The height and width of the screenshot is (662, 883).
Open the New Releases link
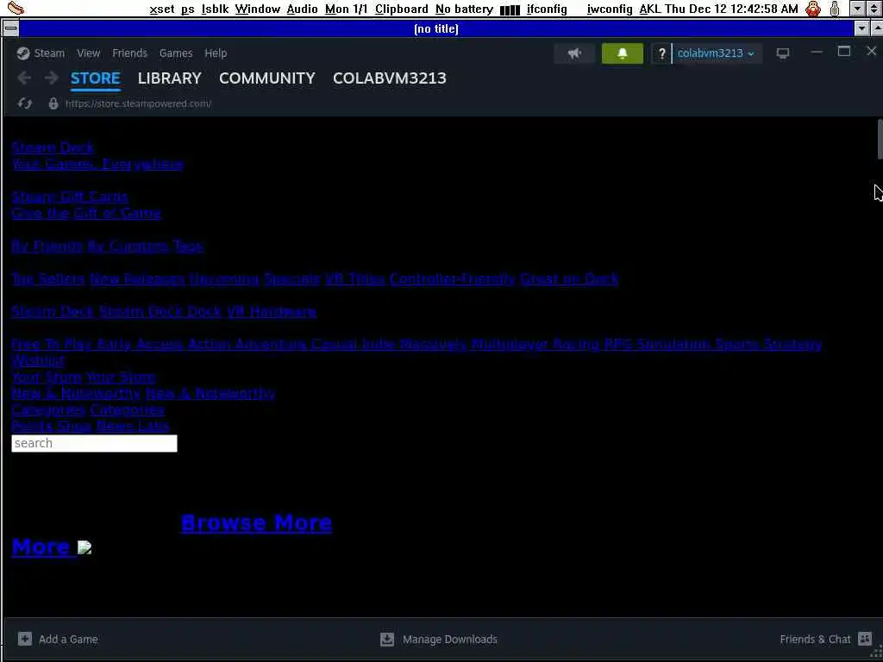tap(137, 278)
